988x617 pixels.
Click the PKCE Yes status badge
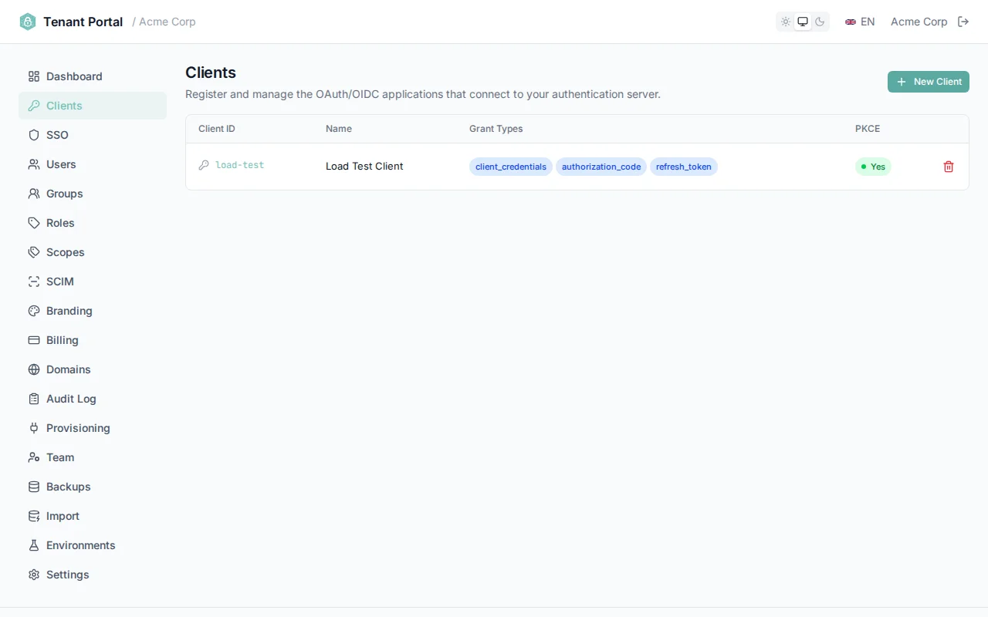(873, 167)
